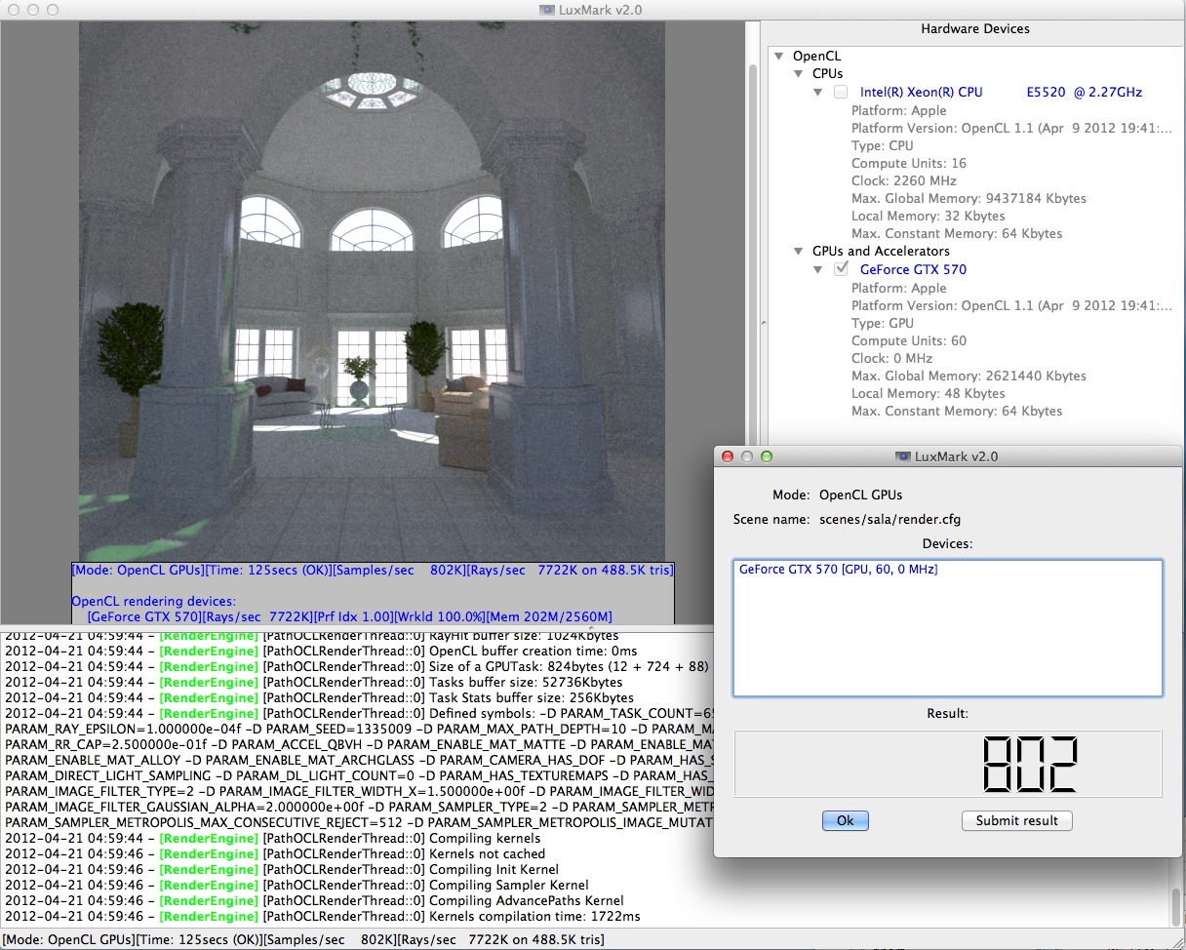Viewport: 1186px width, 950px height.
Task: Click the 'OpenCL GPUs' mode value in dialog
Action: tap(860, 495)
